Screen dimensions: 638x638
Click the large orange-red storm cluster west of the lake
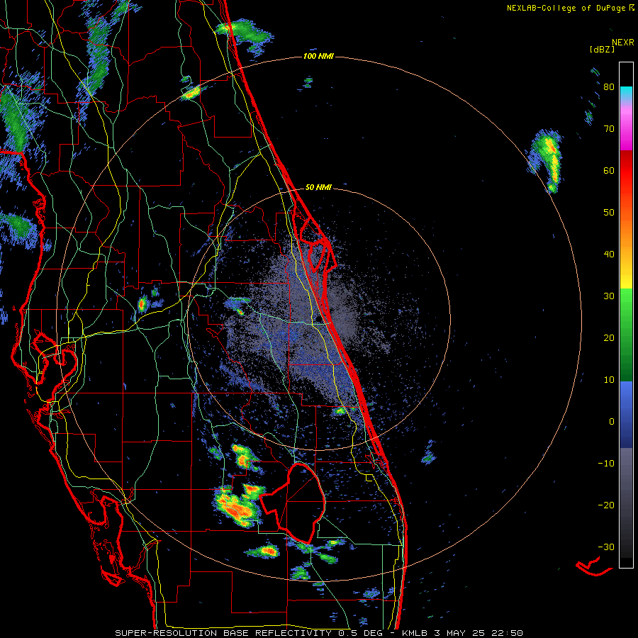pyautogui.click(x=237, y=505)
